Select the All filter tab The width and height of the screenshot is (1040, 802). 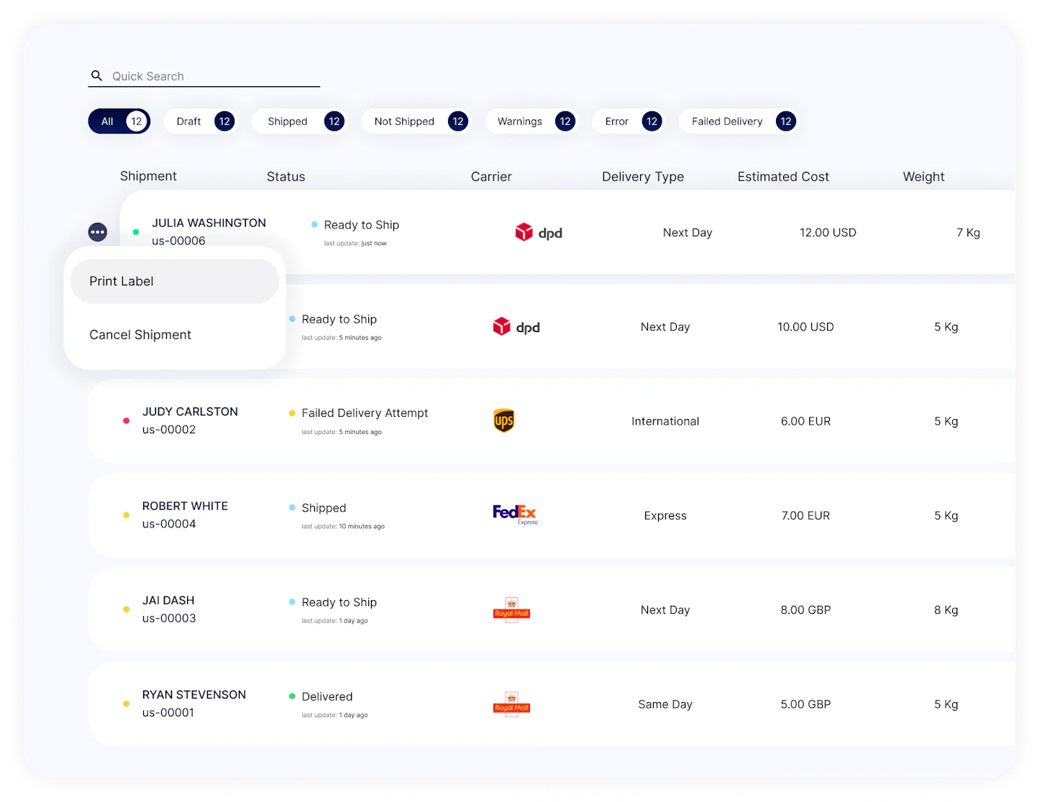click(x=119, y=121)
